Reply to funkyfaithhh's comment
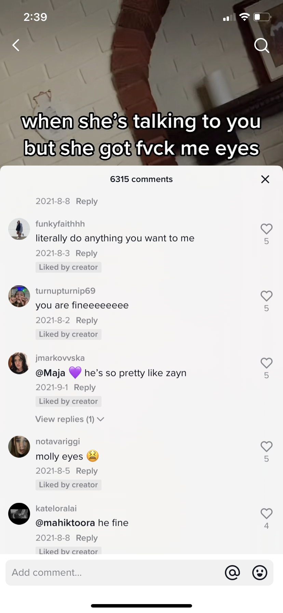283x613 pixels. click(x=86, y=253)
